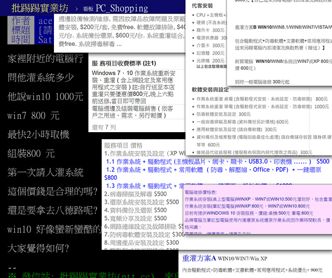Click the row "Windows 7、10 作業系統重新安裝"
The image size is (332, 278).
pyautogui.click(x=134, y=87)
